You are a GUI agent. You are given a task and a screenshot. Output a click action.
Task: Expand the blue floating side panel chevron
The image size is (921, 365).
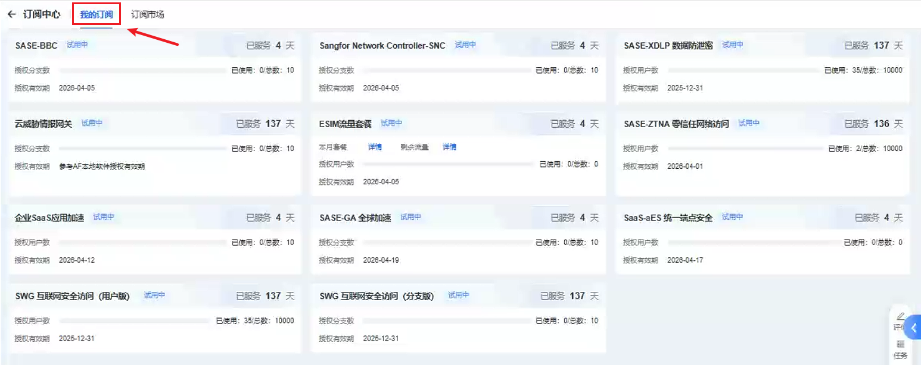coord(914,327)
